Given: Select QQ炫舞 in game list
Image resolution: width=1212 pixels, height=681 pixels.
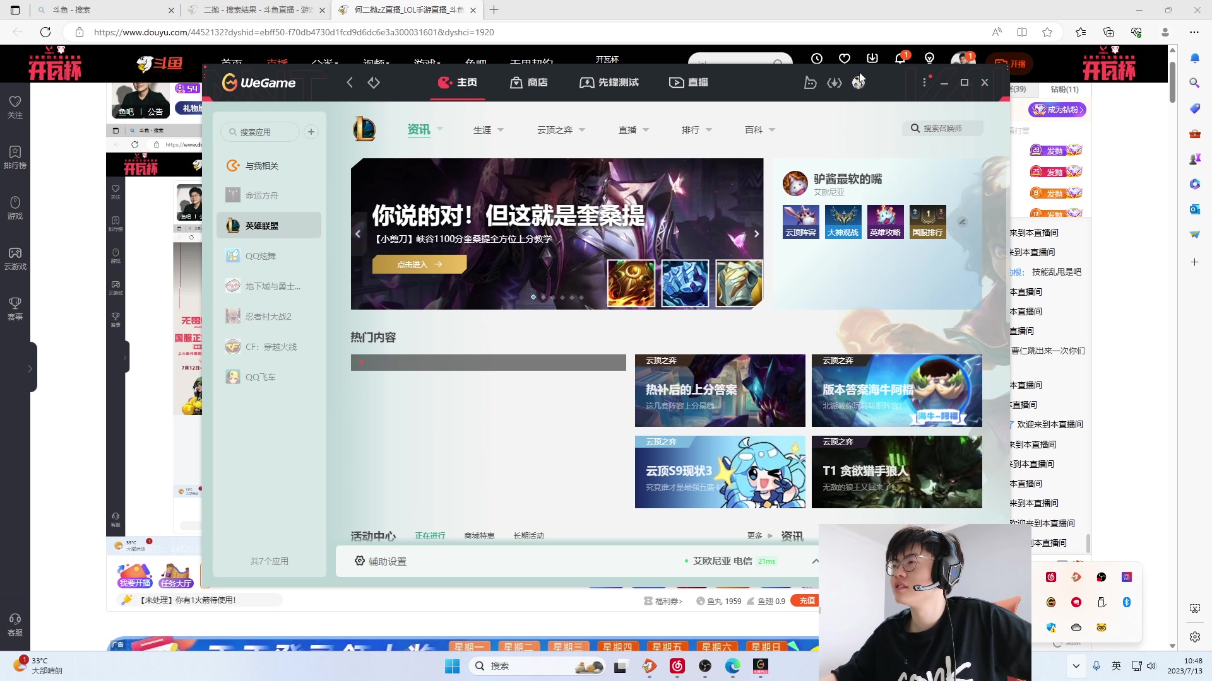Looking at the screenshot, I should (269, 256).
